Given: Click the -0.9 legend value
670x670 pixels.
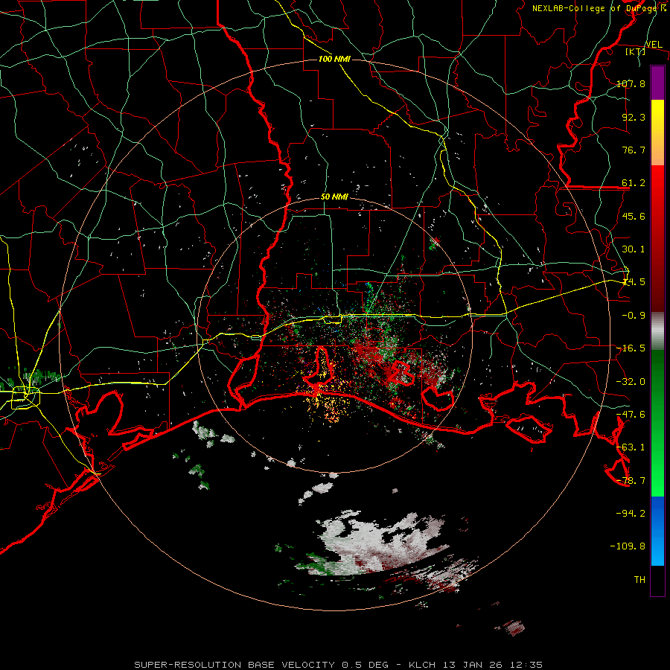Looking at the screenshot, I should (634, 316).
